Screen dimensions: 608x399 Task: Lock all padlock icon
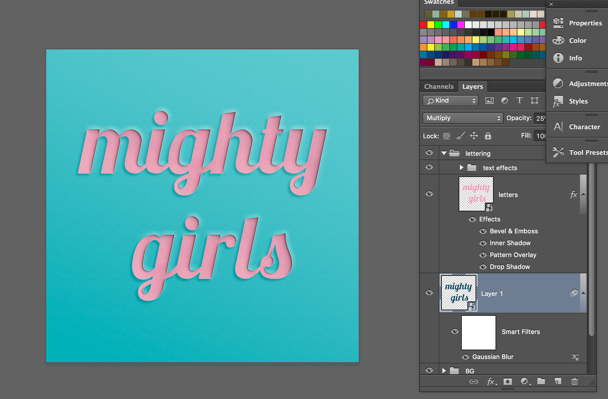click(488, 135)
